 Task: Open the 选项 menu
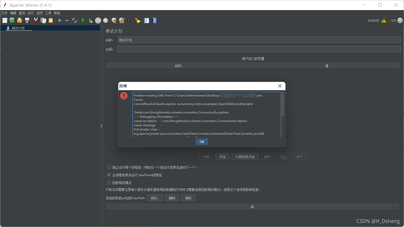pos(40,13)
